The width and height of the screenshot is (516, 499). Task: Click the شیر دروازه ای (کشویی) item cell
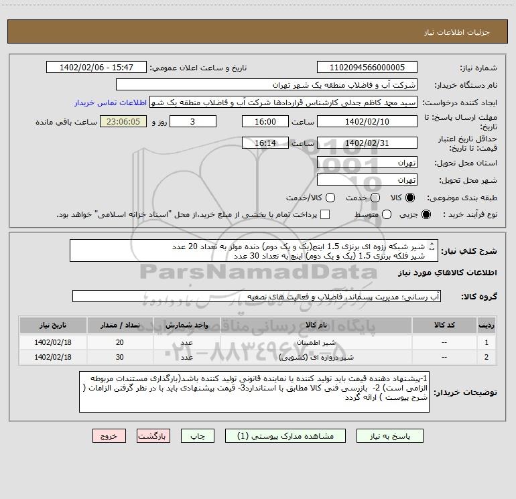tap(316, 357)
